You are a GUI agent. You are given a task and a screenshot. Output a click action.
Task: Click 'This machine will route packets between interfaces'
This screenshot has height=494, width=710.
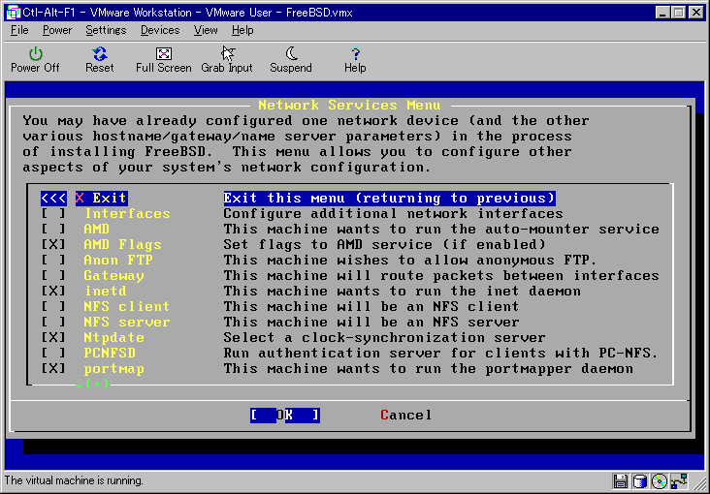441,275
